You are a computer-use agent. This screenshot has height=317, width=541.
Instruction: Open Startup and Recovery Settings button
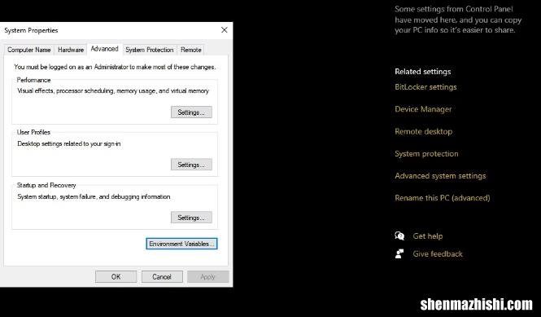pyautogui.click(x=191, y=218)
